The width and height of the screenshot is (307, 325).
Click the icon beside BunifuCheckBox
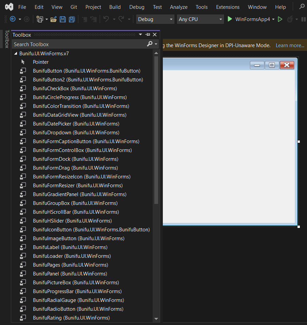[x=23, y=88]
